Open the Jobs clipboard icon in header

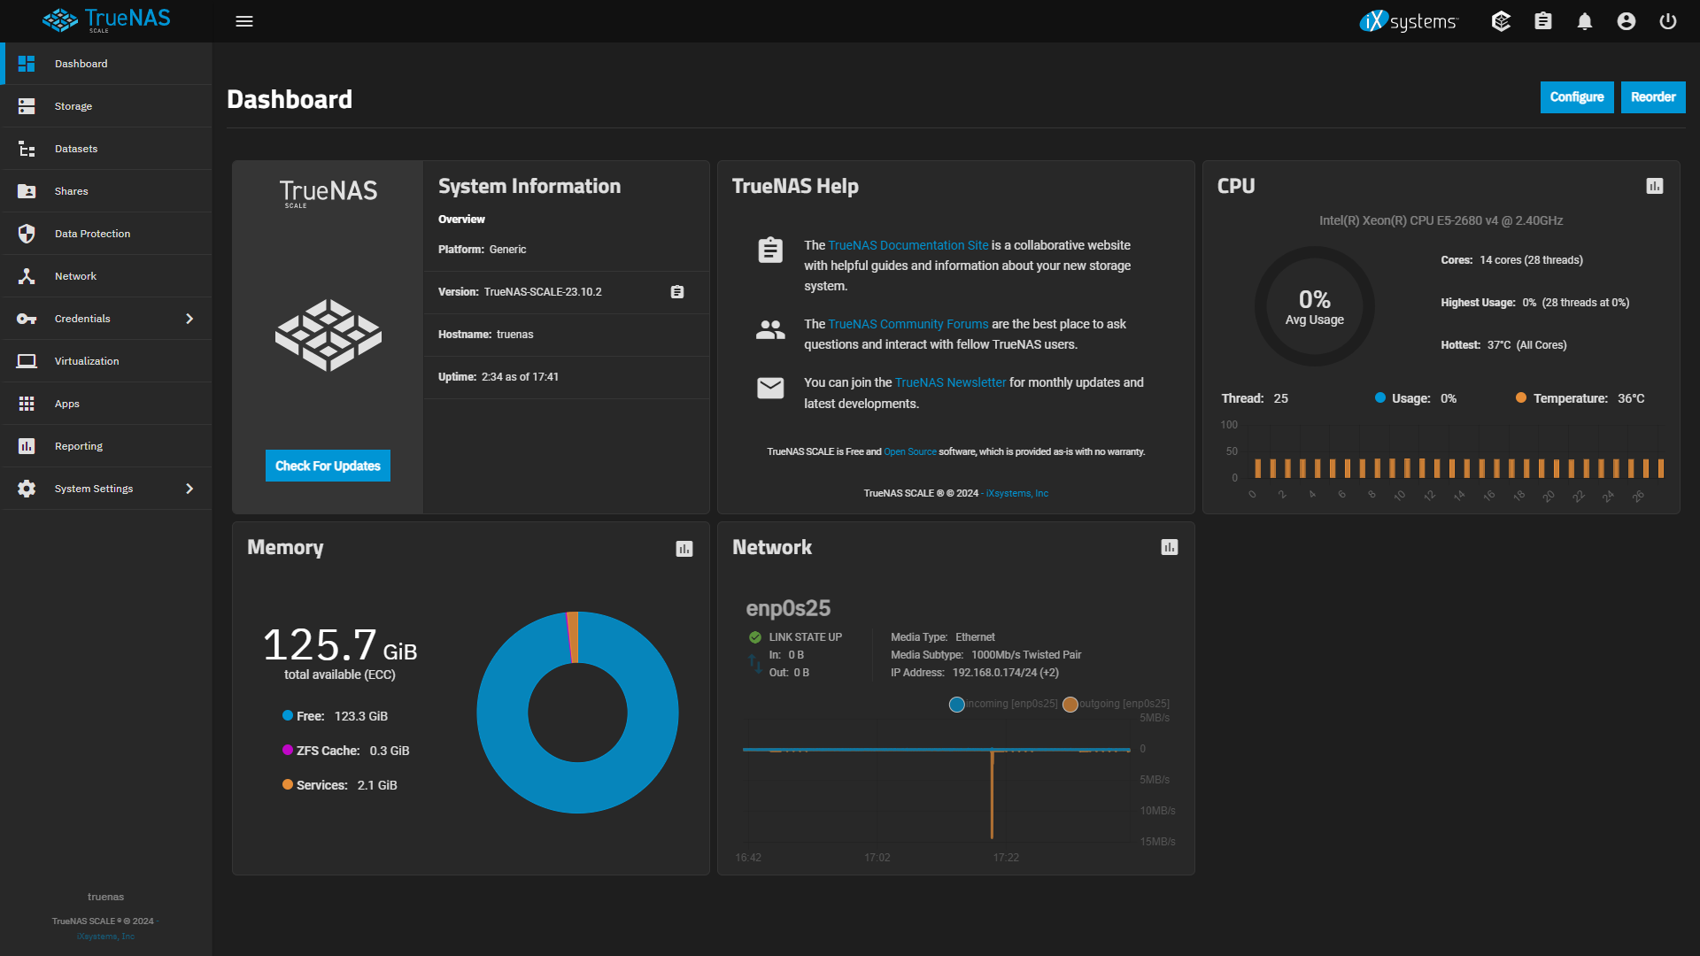tap(1543, 21)
